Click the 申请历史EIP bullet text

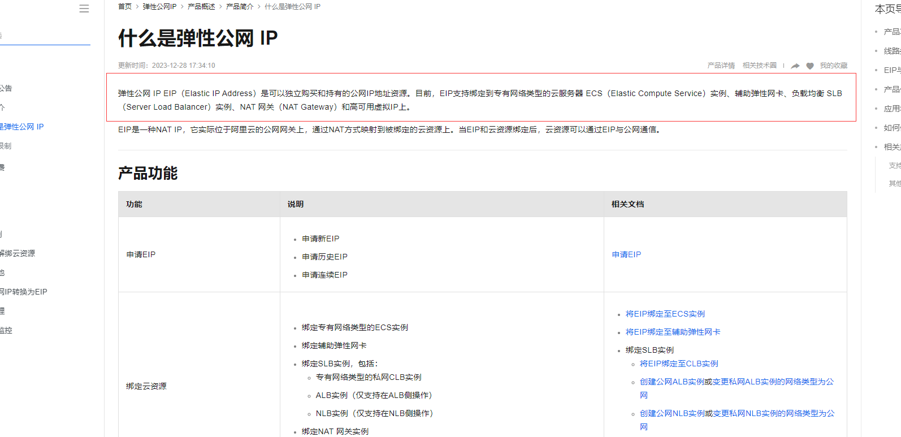point(324,257)
